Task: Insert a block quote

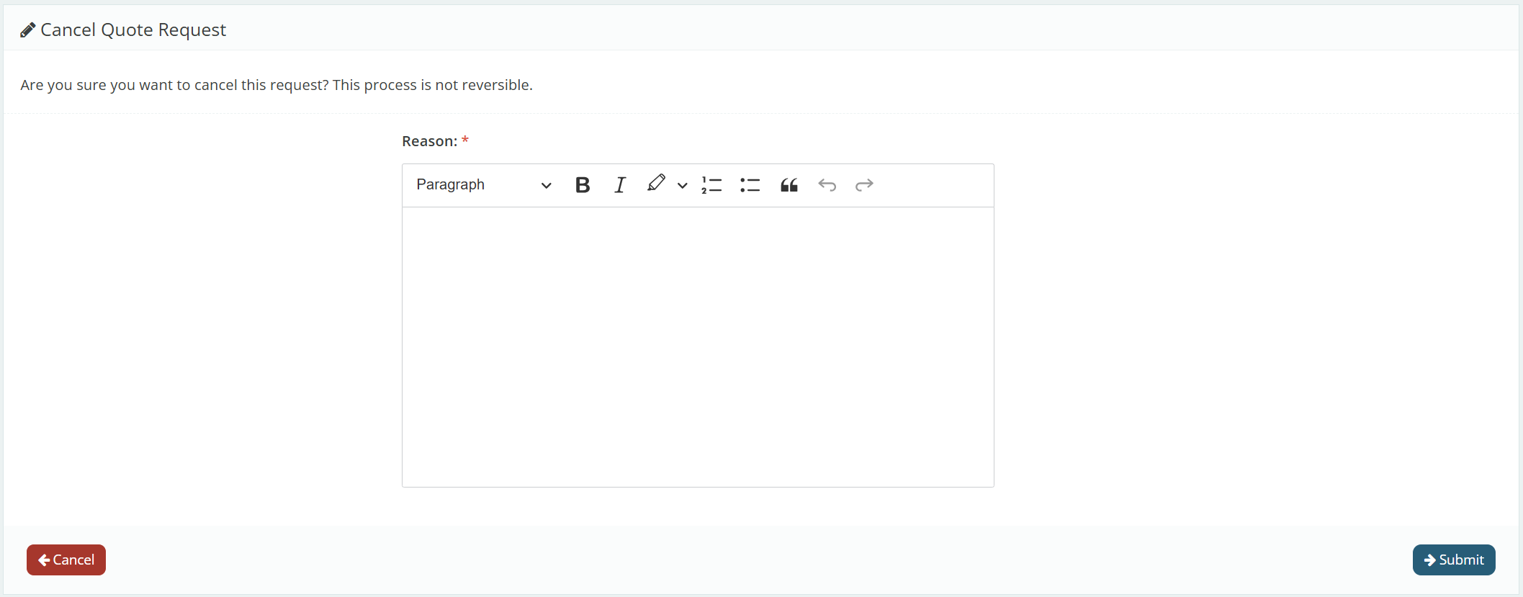Action: [x=789, y=185]
